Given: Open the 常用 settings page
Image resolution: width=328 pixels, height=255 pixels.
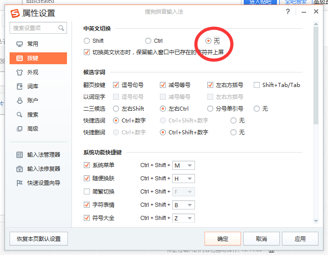Looking at the screenshot, I should 38,44.
